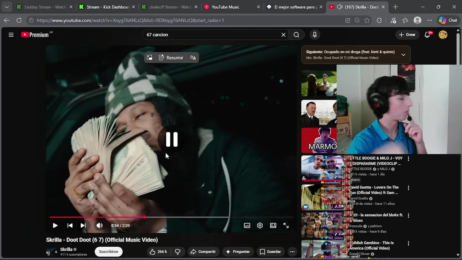
Task: Toggle subtitles on the player
Action: click(247, 225)
